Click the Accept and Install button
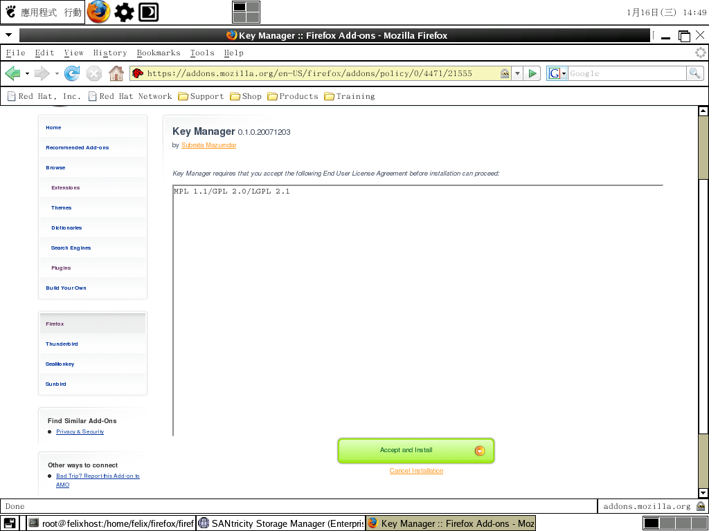Screen dimensions: 709x531 [x=416, y=451]
